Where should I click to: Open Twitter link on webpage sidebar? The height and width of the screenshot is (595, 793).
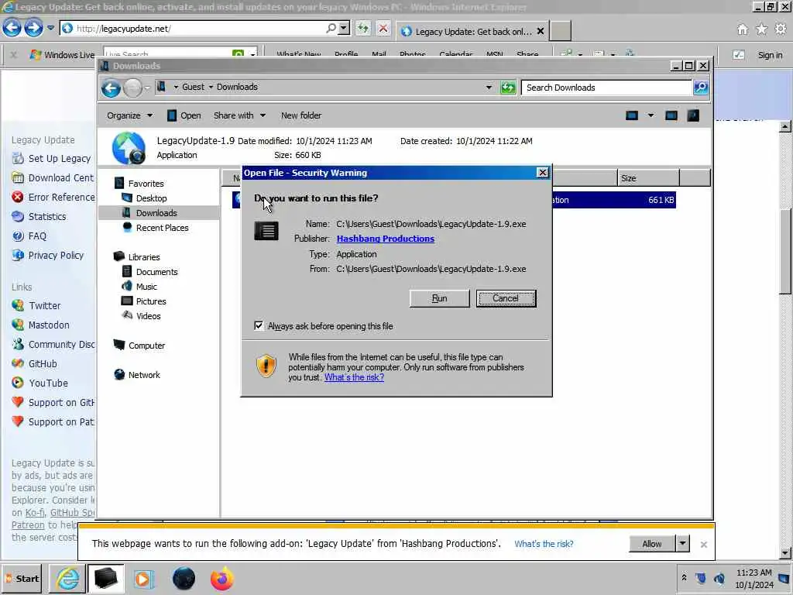coord(44,306)
